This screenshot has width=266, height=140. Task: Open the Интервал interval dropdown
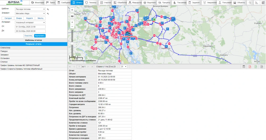pyautogui.click(x=30, y=23)
